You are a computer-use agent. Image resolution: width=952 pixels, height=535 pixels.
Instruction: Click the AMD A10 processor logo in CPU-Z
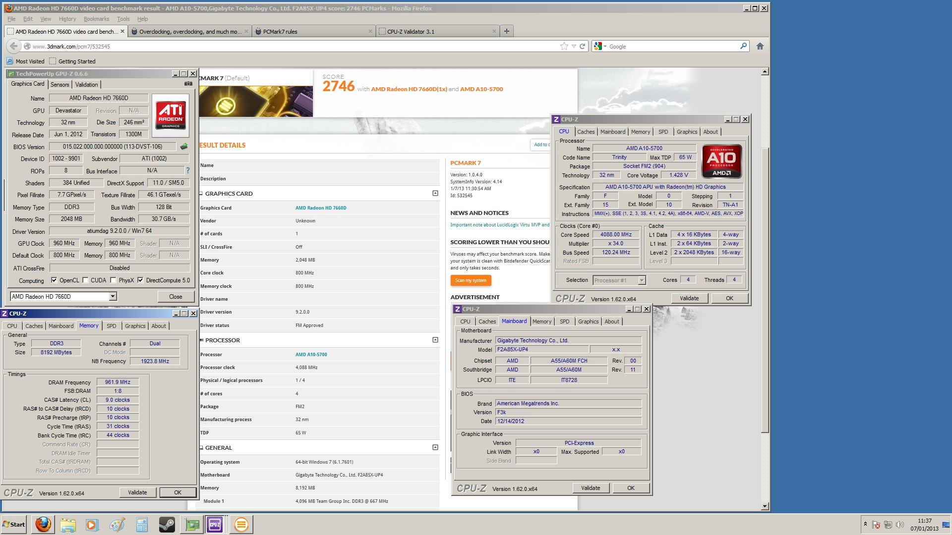(722, 161)
